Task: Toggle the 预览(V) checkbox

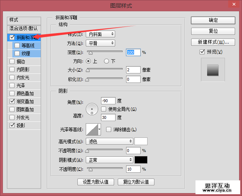Action: [202, 52]
